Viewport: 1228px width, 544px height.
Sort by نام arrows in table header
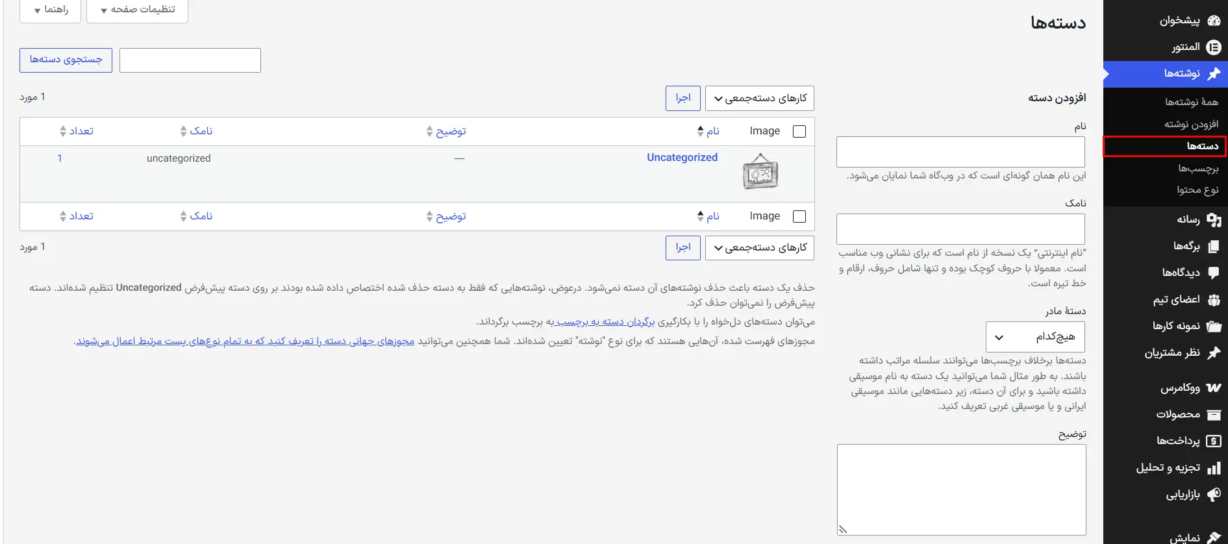point(700,131)
